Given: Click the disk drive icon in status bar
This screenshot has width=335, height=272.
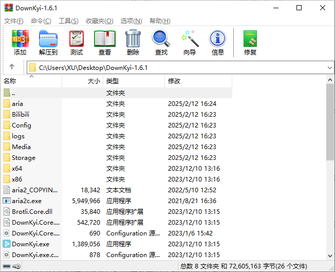Looking at the screenshot, I should click(x=7, y=266).
